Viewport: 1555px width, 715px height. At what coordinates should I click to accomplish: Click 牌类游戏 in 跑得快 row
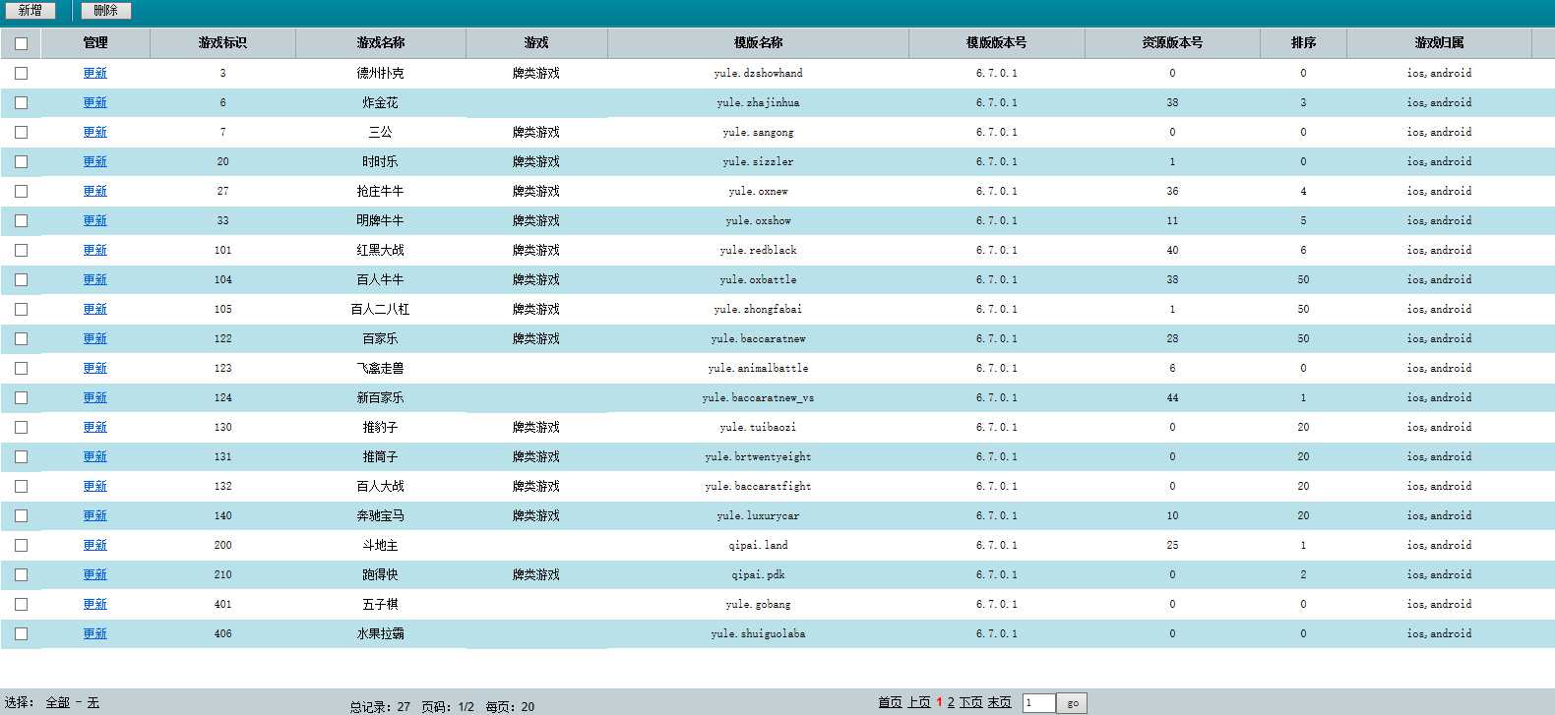(x=536, y=574)
